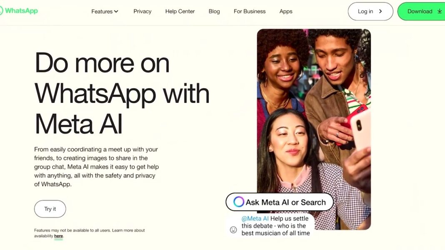Image resolution: width=445 pixels, height=250 pixels.
Task: Click the Log in button
Action: click(370, 11)
